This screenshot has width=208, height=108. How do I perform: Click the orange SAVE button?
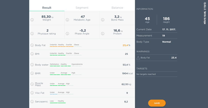[157, 103]
